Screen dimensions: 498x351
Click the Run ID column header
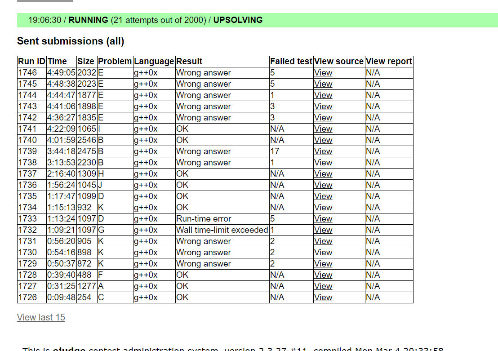31,62
